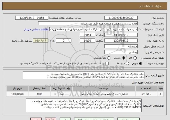170x120 pixels.
Task: Click the remaining time countdown box
Action: [41, 41]
